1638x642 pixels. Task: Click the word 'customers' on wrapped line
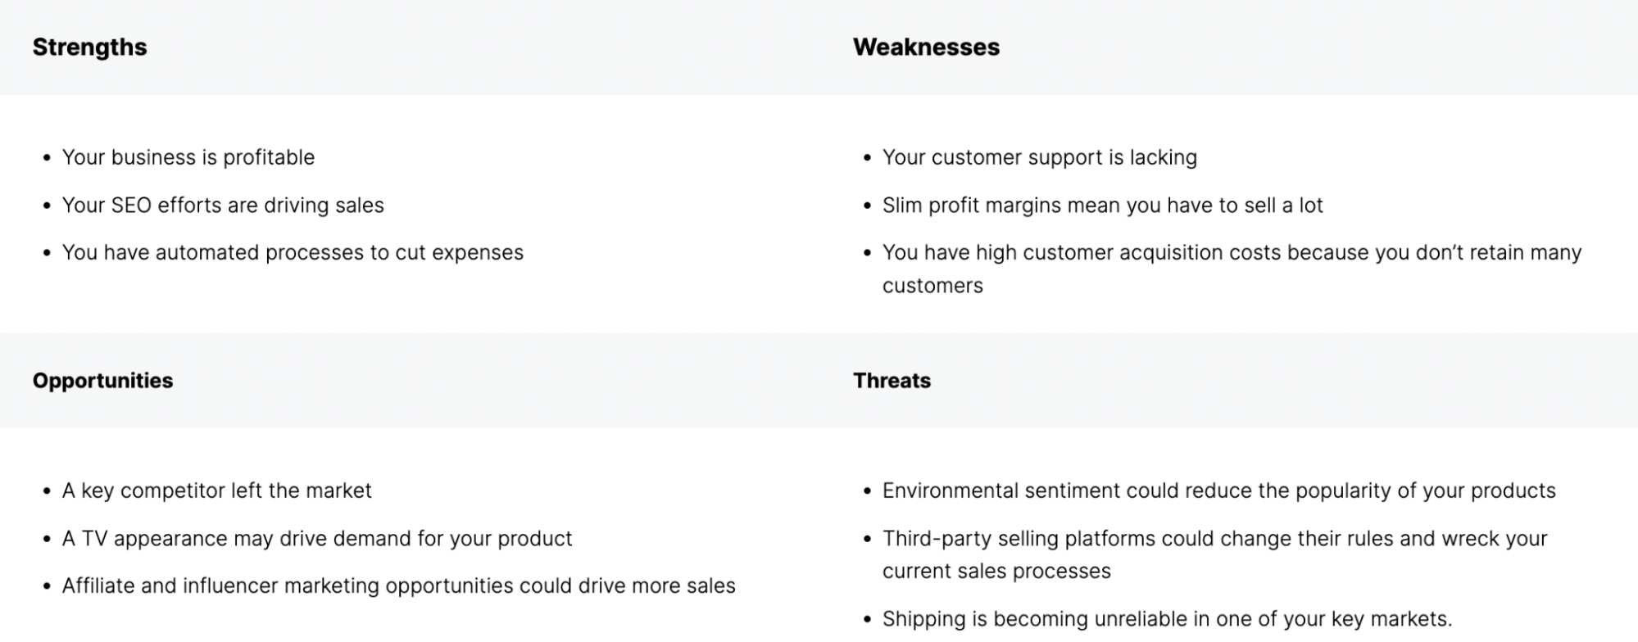932,286
